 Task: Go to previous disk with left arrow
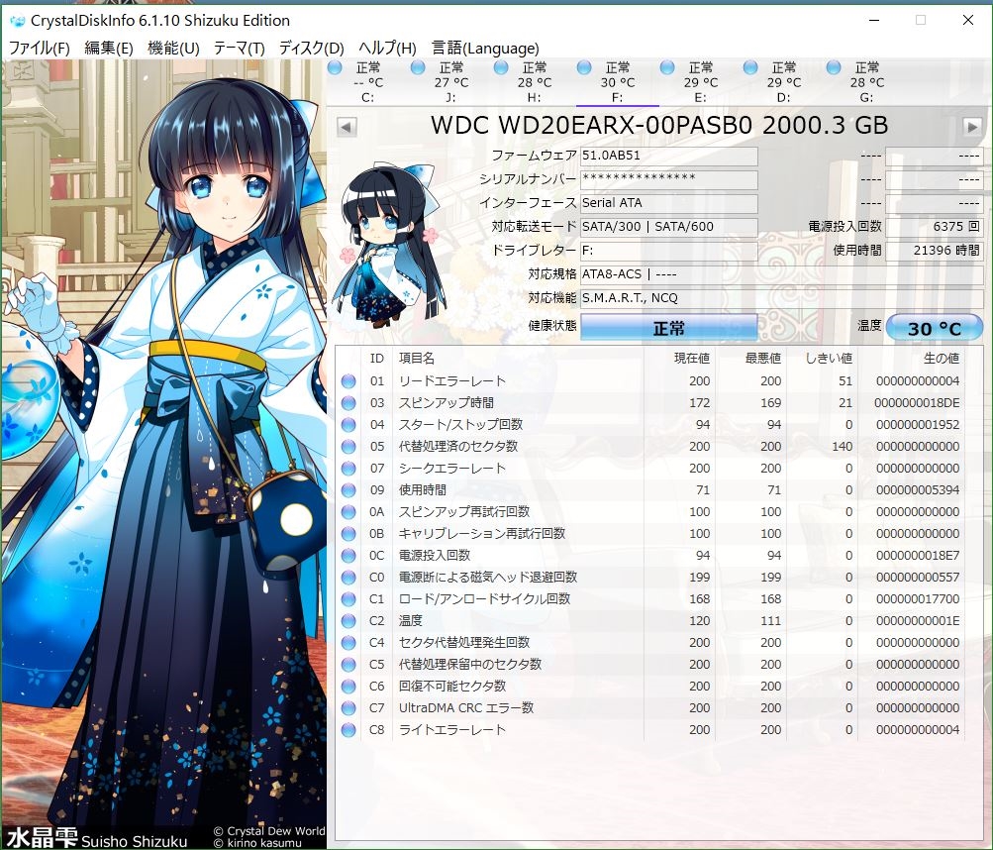click(346, 127)
